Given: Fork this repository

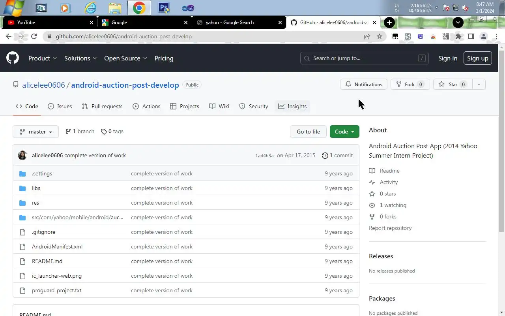Looking at the screenshot, I should pyautogui.click(x=410, y=84).
